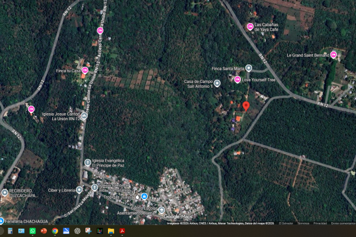356x237 pixels.
Task: Select the Finca tu Casa lodging marker
Action: click(85, 71)
